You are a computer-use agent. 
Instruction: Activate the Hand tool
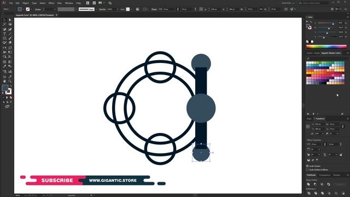(x=4, y=81)
